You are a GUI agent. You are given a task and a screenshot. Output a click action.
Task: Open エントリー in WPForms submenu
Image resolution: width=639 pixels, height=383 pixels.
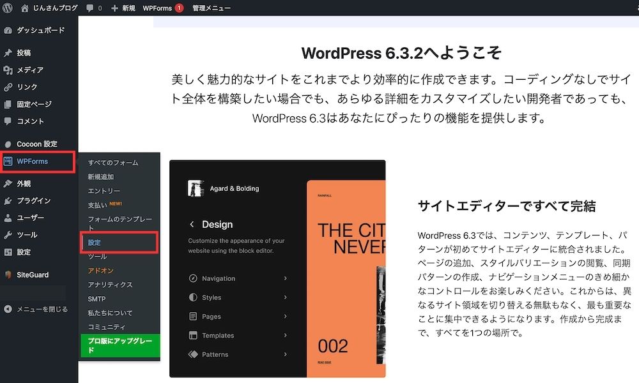pyautogui.click(x=104, y=191)
